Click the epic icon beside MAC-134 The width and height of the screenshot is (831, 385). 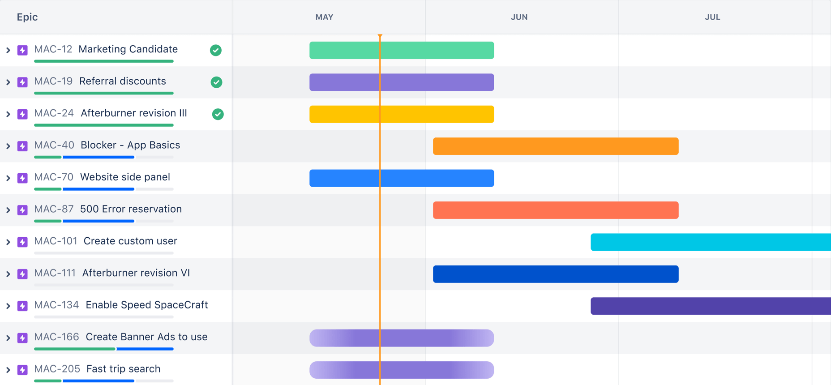22,306
